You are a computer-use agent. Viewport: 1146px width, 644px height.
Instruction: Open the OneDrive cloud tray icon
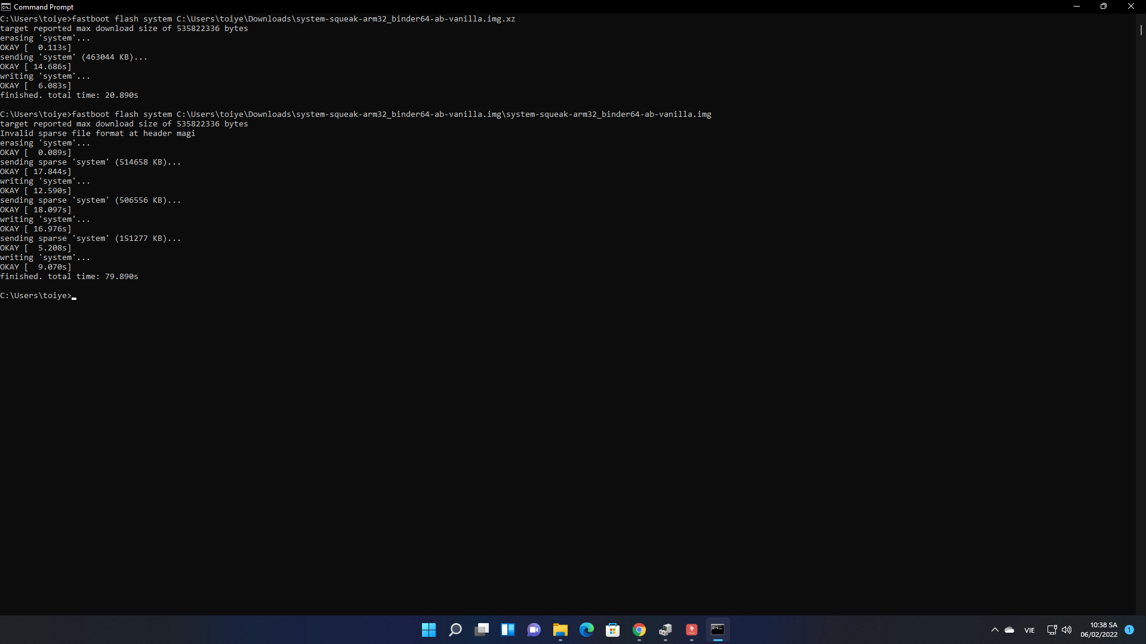tap(1009, 630)
